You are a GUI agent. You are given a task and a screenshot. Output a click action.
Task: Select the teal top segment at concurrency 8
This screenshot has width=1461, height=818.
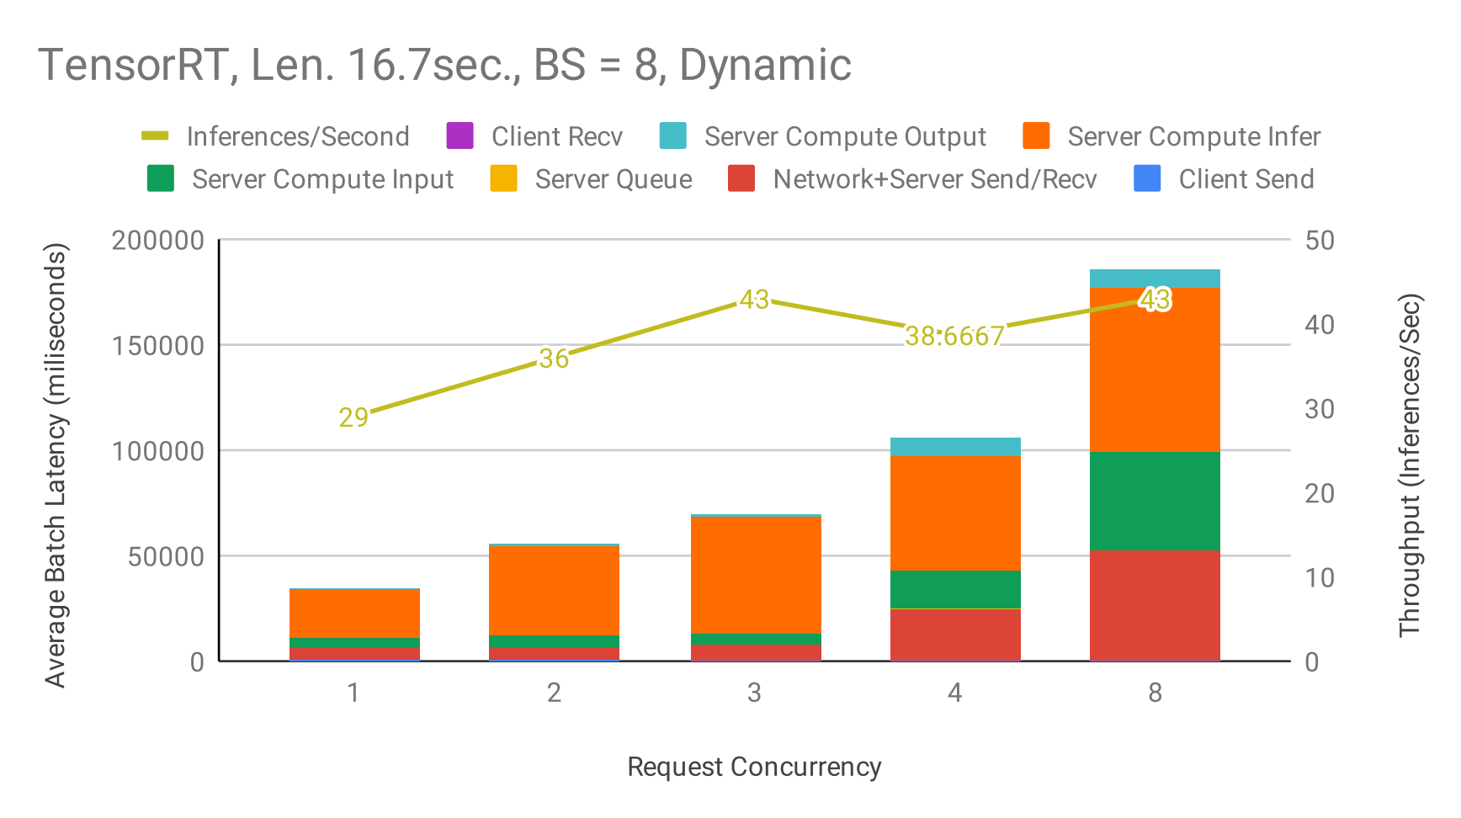pos(1155,279)
